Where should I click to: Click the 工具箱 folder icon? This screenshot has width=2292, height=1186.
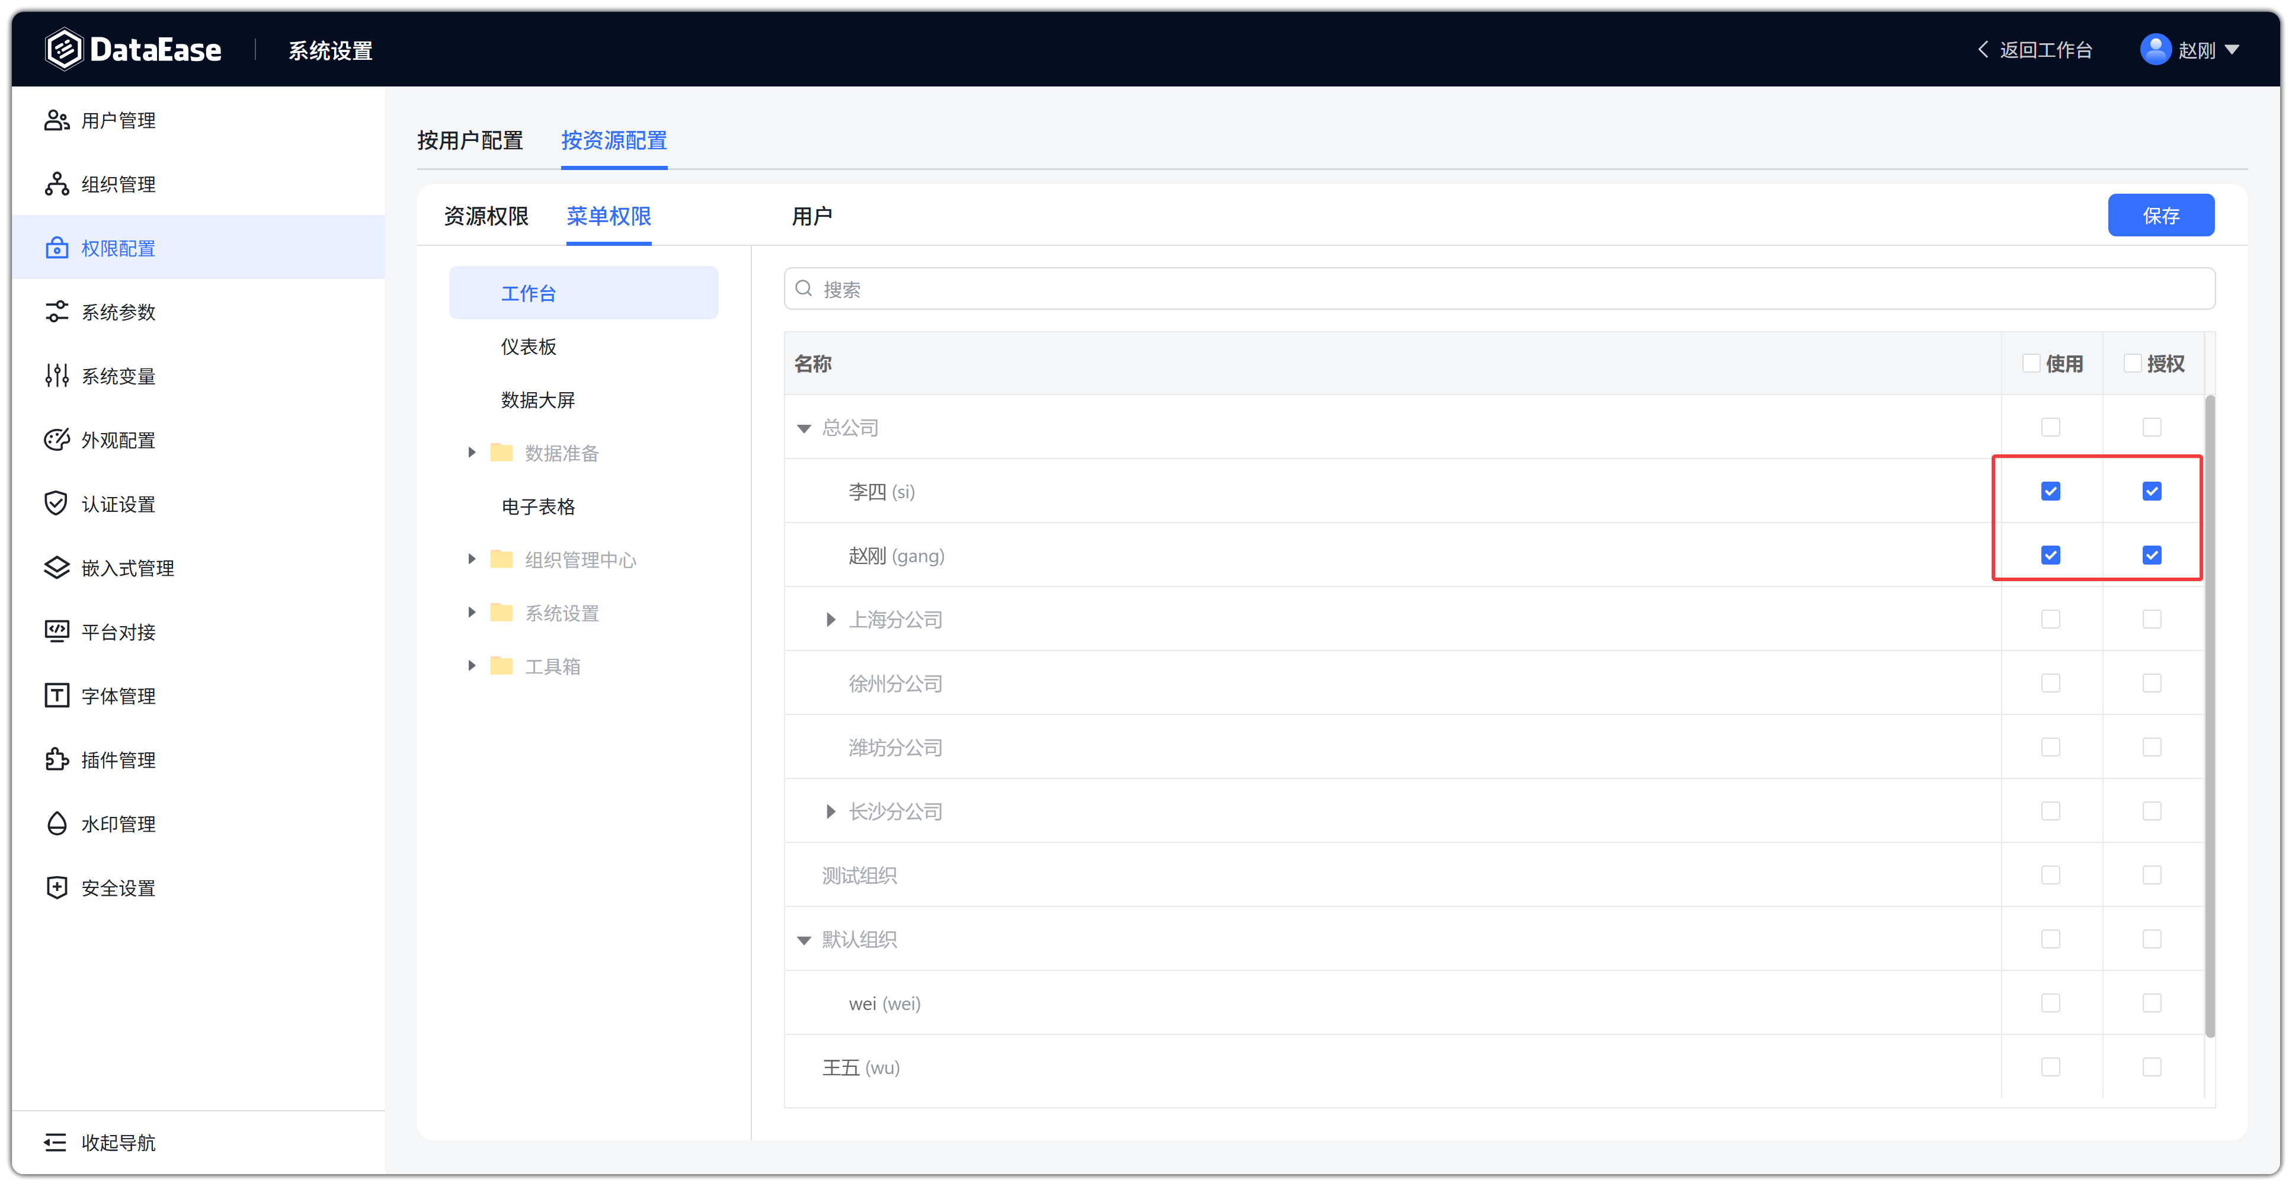coord(502,666)
